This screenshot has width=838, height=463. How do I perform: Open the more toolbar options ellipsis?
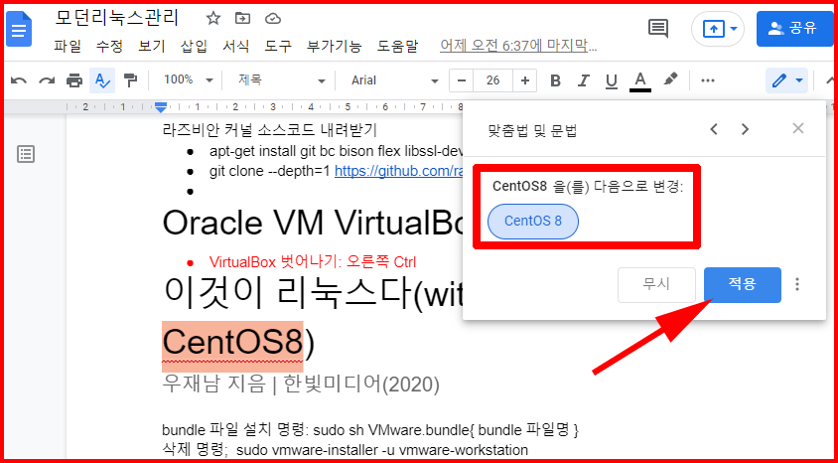point(708,80)
